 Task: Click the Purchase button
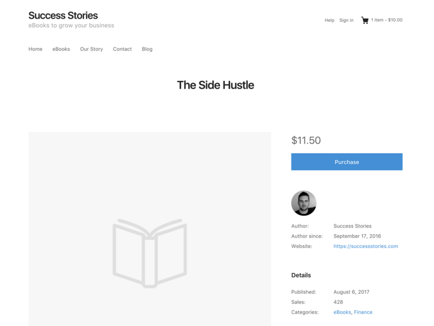[x=347, y=162]
